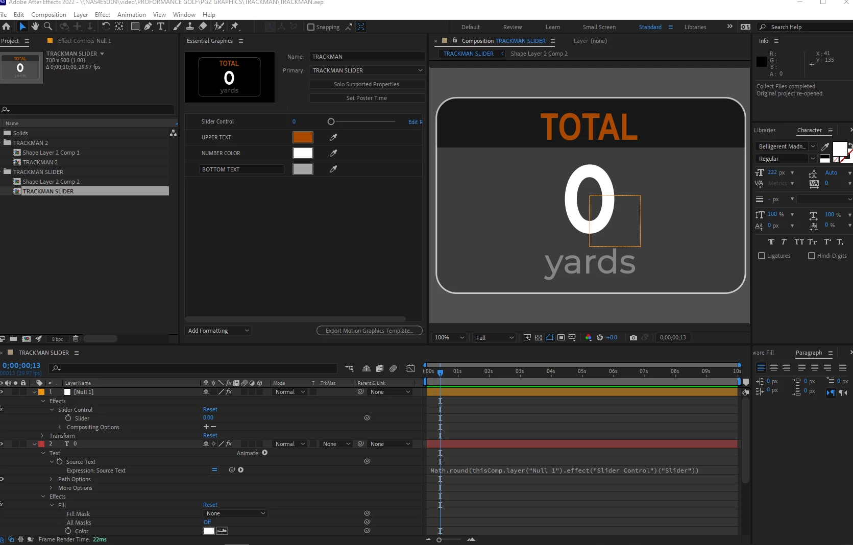The height and width of the screenshot is (545, 853).
Task: Click the Slider Control slider handle
Action: 331,121
